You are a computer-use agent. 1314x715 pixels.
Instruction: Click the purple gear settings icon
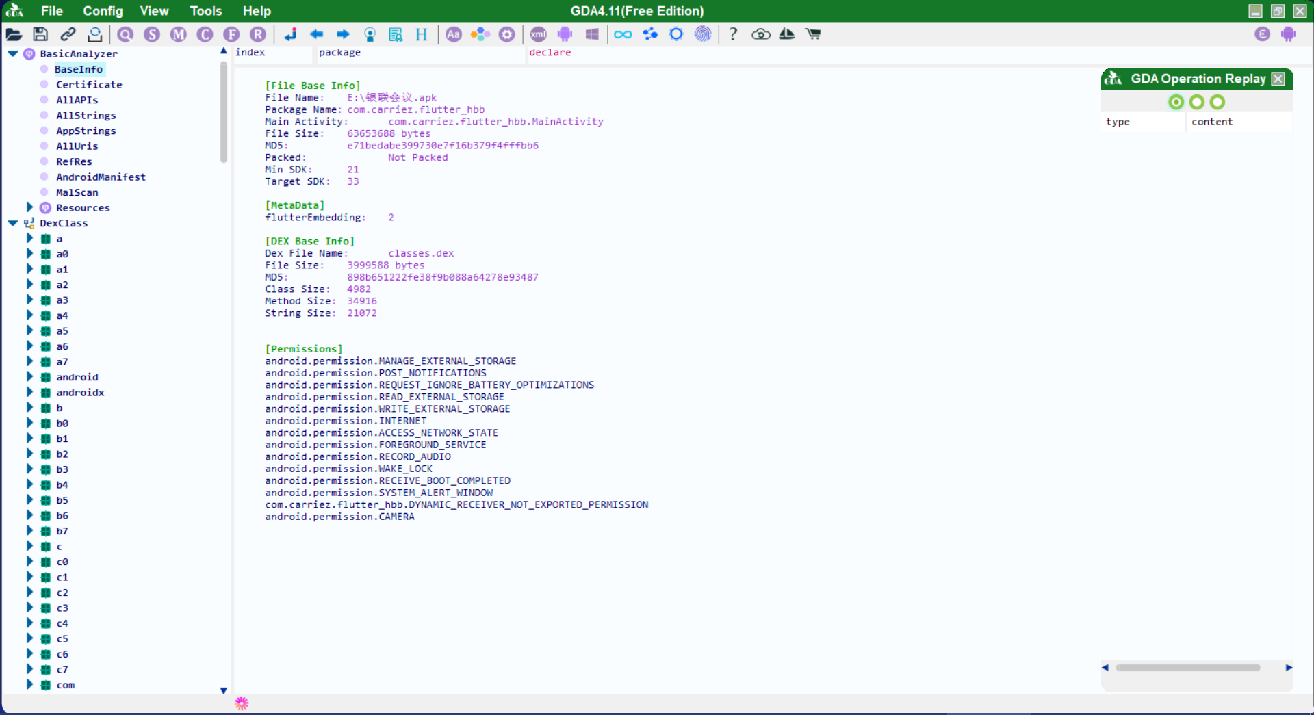(x=506, y=34)
